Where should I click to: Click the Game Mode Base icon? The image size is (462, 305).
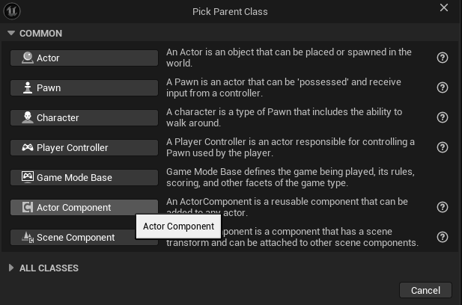(x=28, y=177)
